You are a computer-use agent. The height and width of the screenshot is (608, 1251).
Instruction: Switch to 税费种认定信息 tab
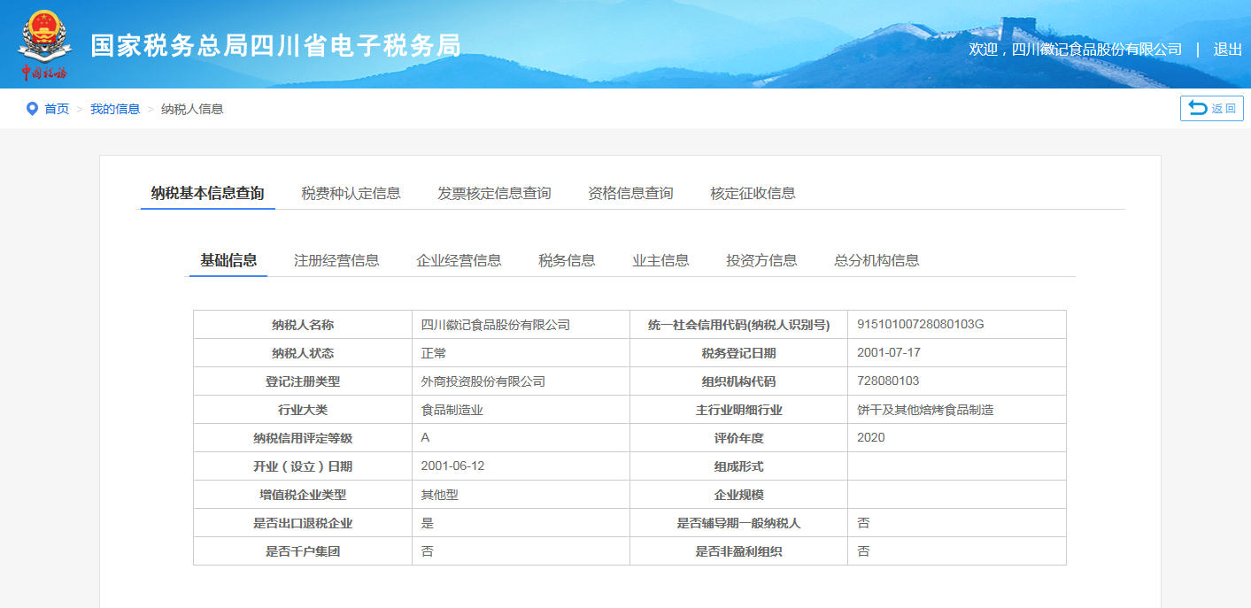click(x=351, y=193)
